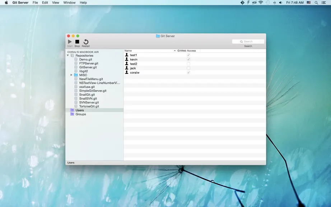Click the FTPServer.git repository icon
Viewport: 331px width, 207px height.
(76, 63)
